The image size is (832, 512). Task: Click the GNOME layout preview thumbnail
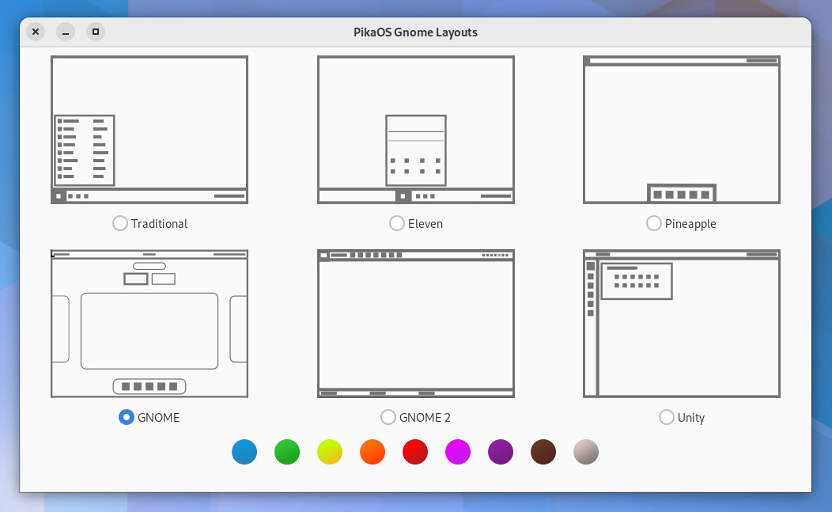(x=149, y=324)
